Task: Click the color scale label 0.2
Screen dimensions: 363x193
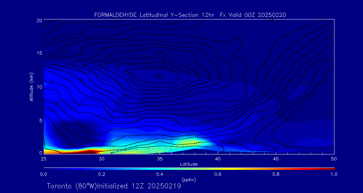Action: [102, 174]
